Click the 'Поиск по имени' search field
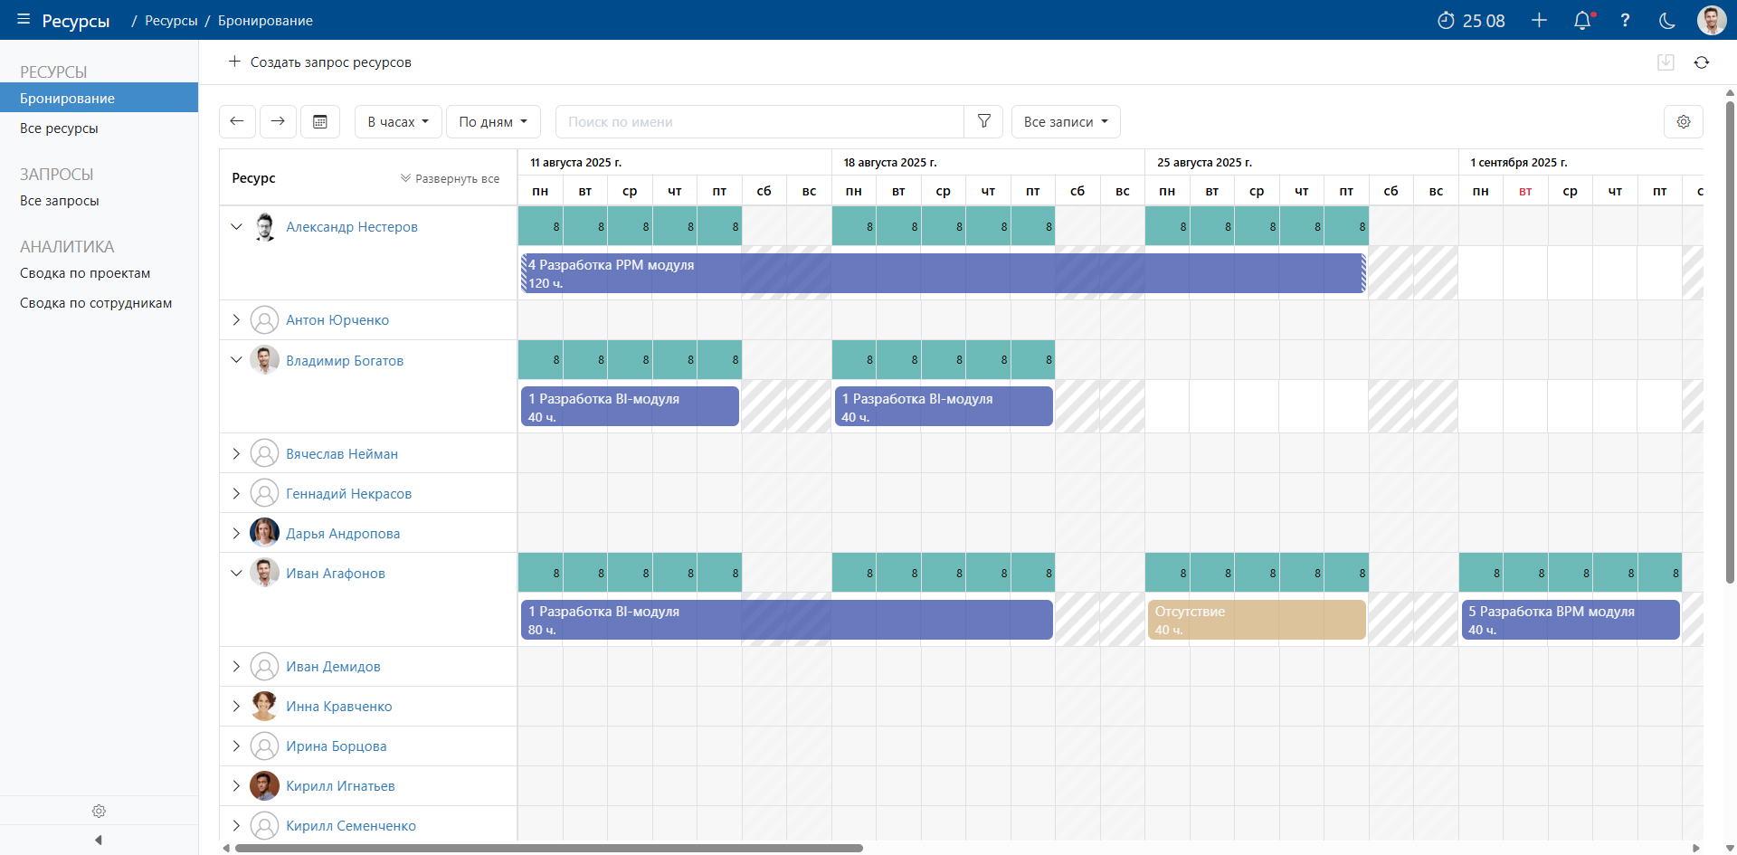1737x855 pixels. pyautogui.click(x=760, y=122)
